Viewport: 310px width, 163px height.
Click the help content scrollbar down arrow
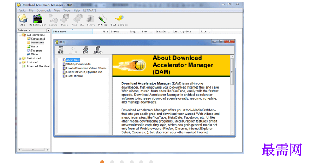coord(232,133)
